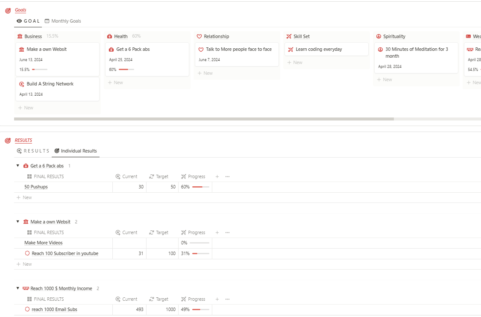Viewport: 481px width, 317px height.
Task: Click the globe icon on the Meditation goal card
Action: click(380, 49)
